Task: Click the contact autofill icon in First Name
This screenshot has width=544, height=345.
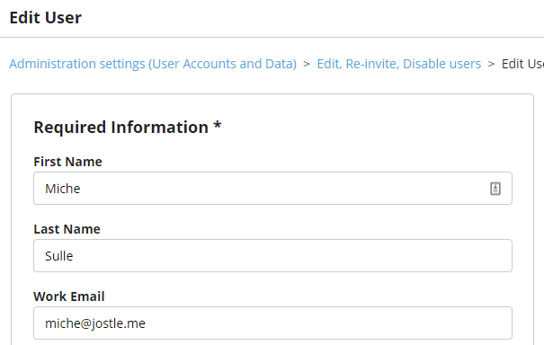Action: coord(495,189)
